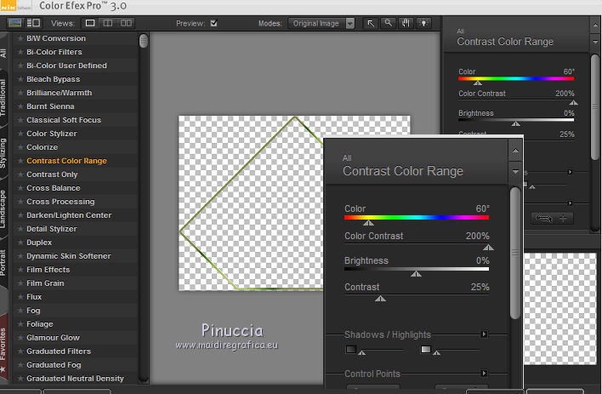The width and height of the screenshot is (602, 394).
Task: Switch to single image view
Action: 90,23
